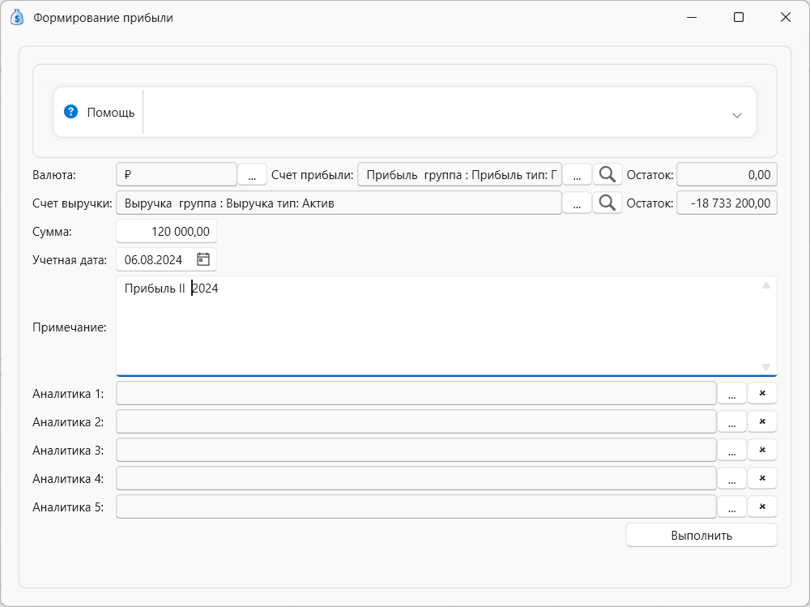Click the Учетная дата 06.08.2024 field

pyautogui.click(x=166, y=259)
